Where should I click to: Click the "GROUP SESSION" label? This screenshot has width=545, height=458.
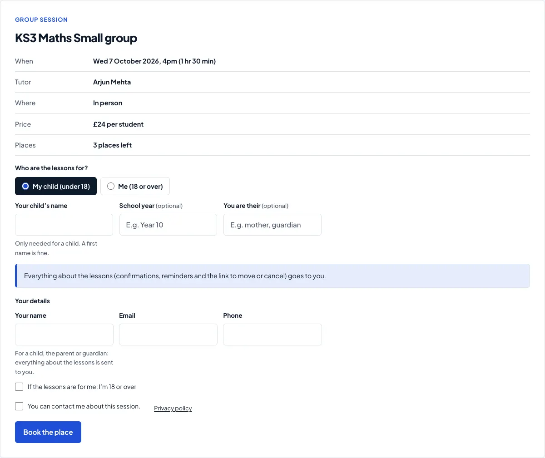click(x=41, y=20)
